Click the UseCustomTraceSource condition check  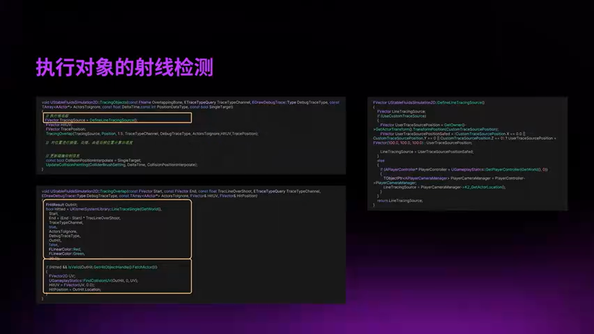(402, 116)
